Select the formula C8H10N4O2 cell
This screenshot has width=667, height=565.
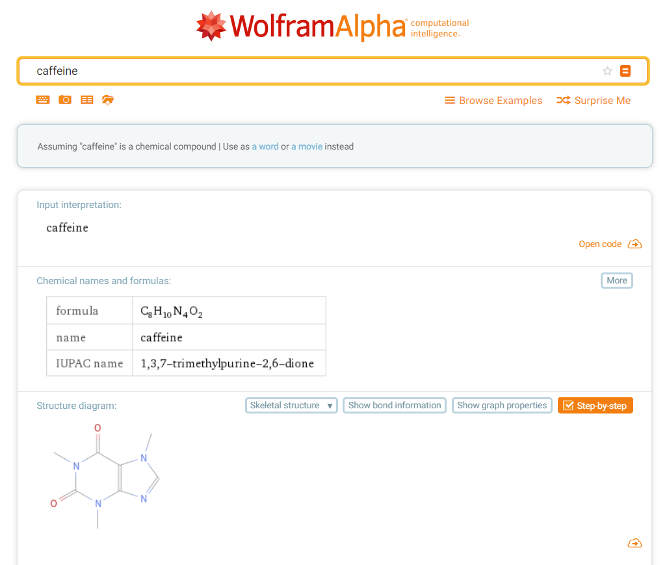229,311
